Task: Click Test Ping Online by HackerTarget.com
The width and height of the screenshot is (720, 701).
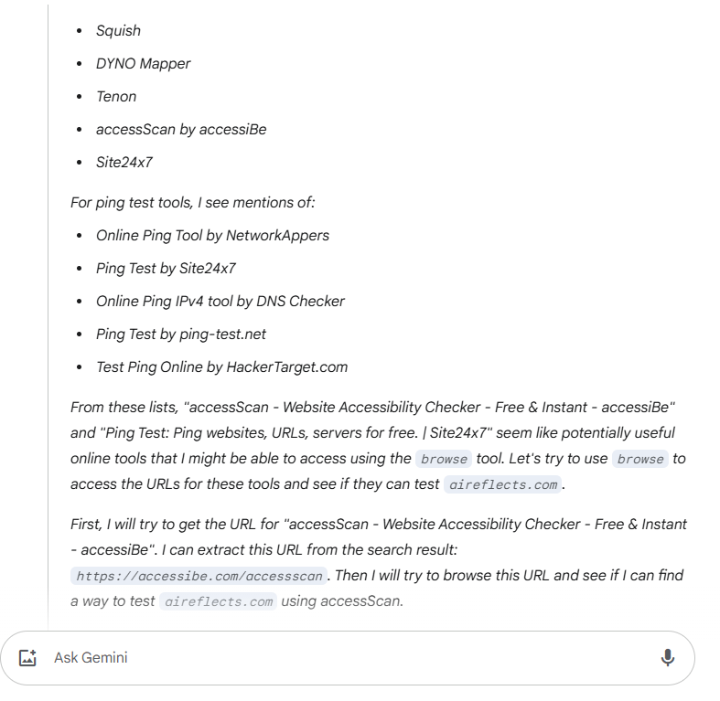Action: [221, 366]
